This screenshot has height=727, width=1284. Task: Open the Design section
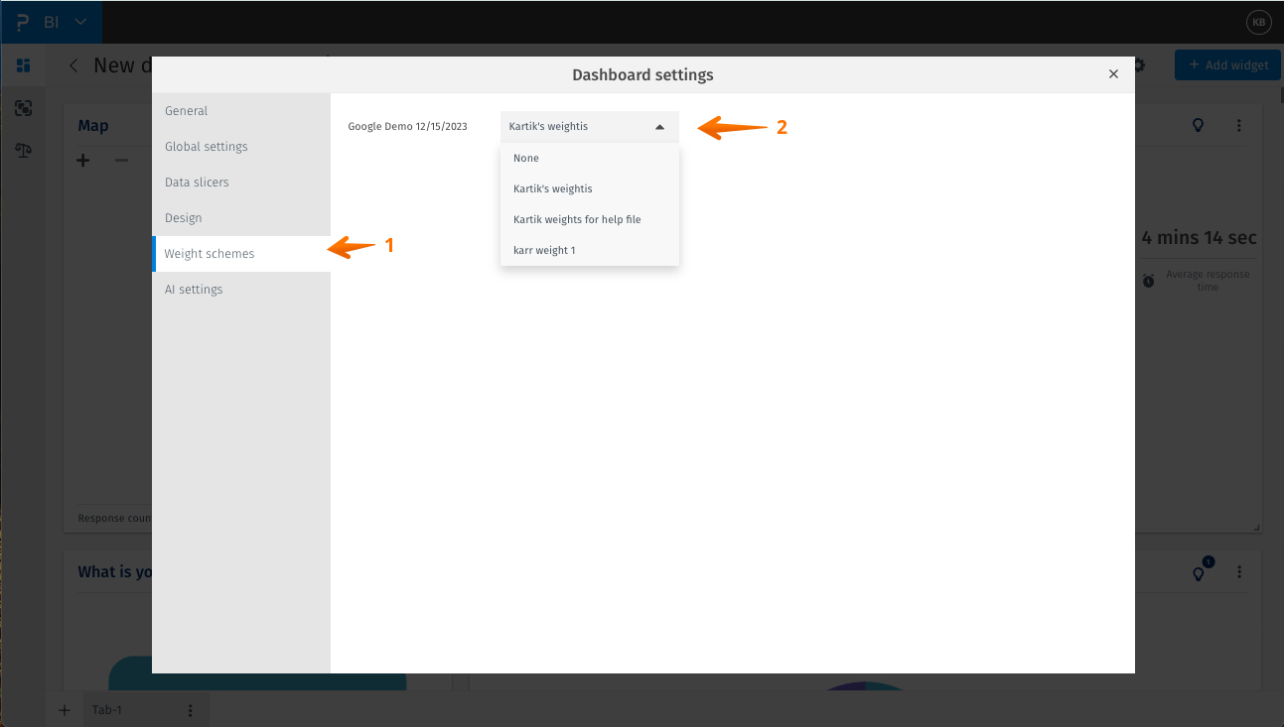point(241,218)
